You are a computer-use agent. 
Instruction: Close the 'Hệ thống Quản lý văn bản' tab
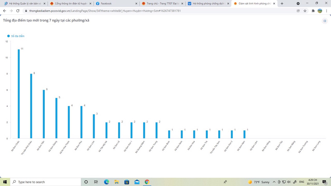click(44, 4)
